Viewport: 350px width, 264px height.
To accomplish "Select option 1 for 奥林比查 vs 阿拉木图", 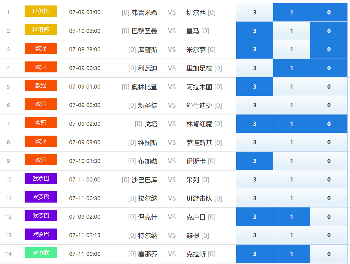I will coord(292,87).
